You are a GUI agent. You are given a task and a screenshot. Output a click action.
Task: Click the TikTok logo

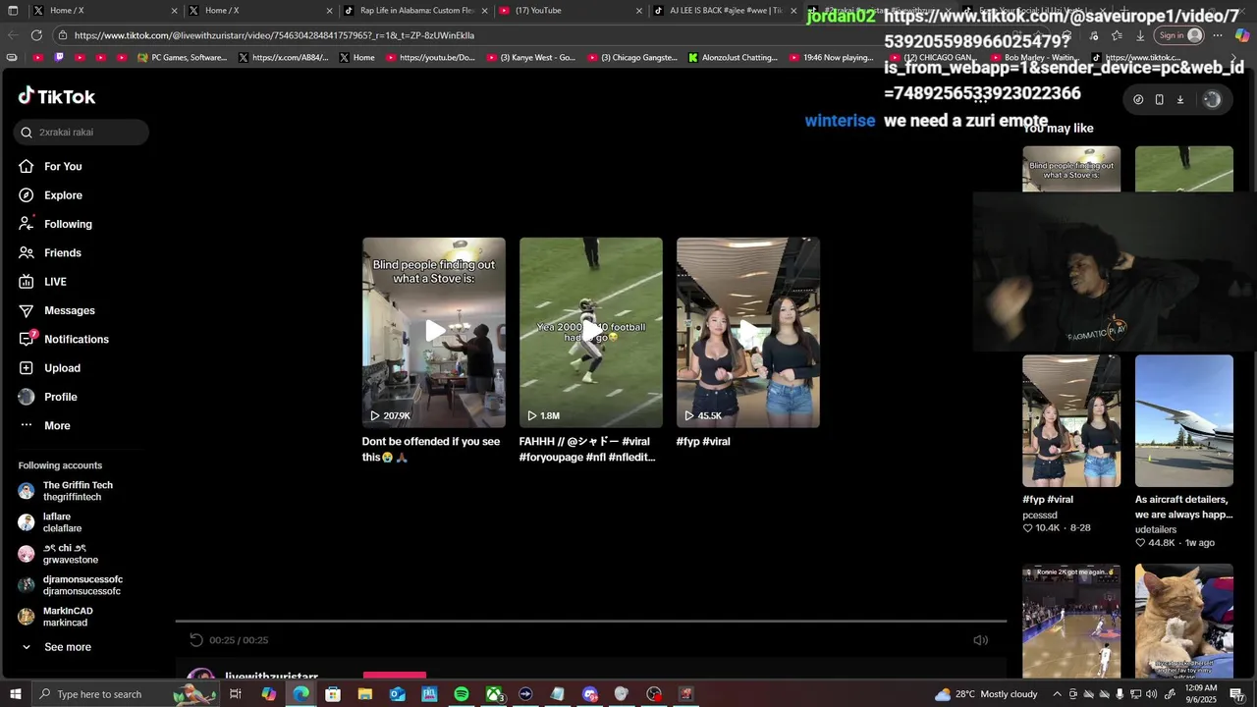(57, 96)
